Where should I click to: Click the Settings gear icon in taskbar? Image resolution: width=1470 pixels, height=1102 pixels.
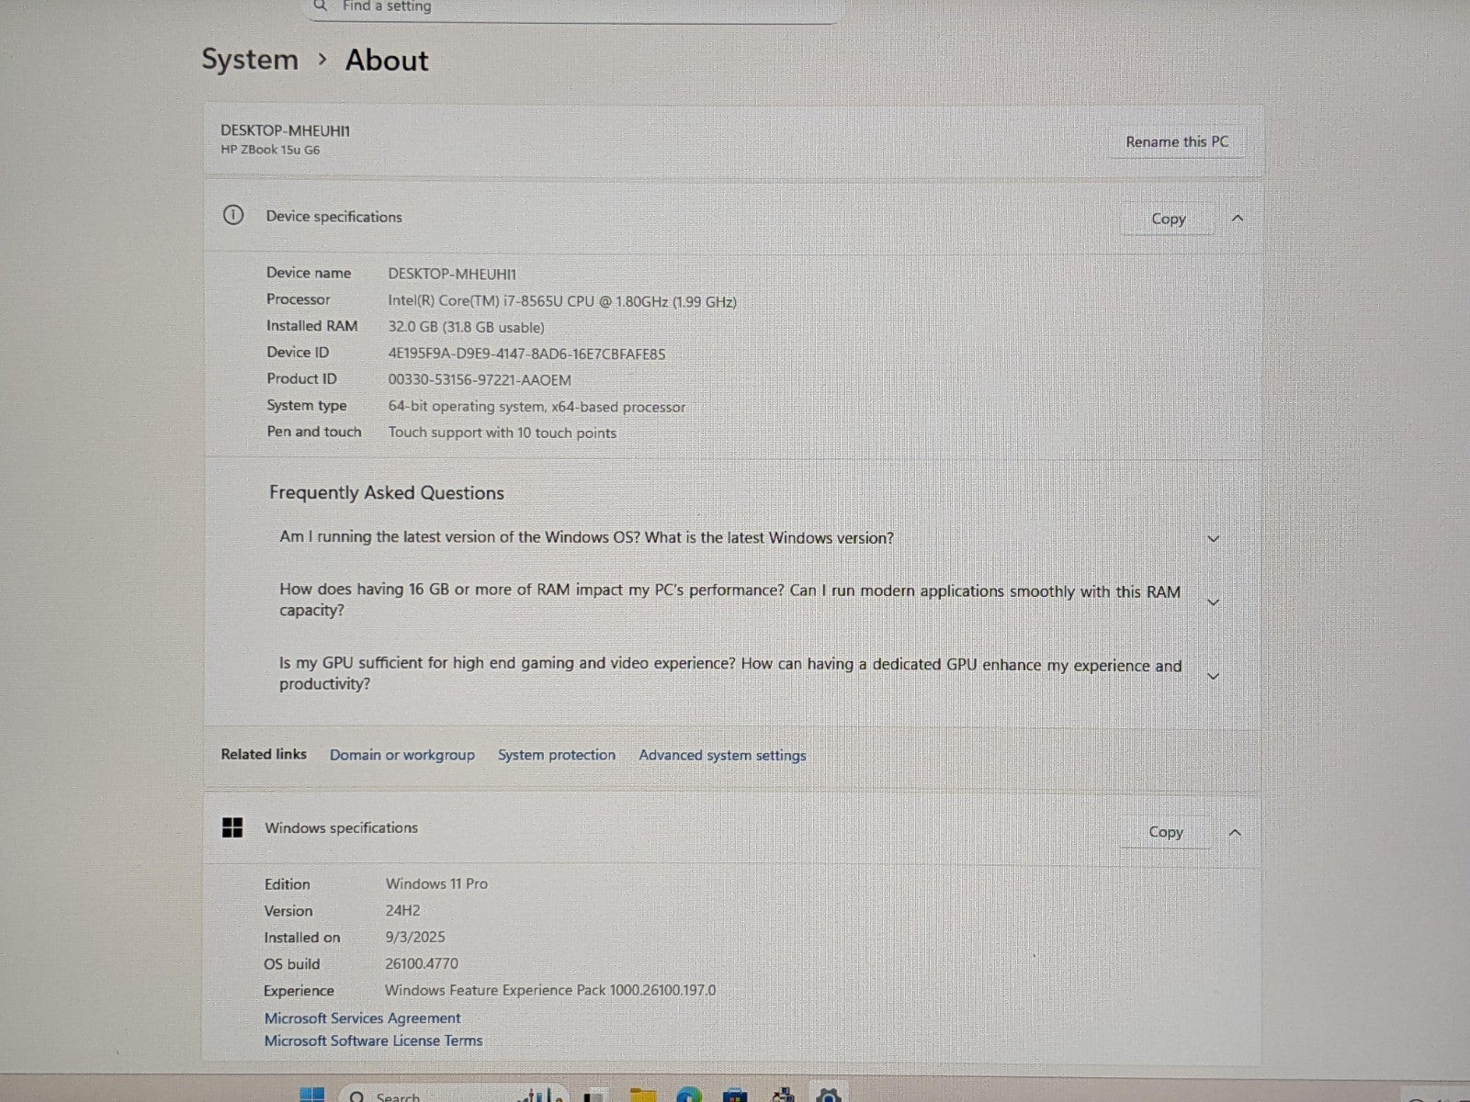coord(828,1096)
